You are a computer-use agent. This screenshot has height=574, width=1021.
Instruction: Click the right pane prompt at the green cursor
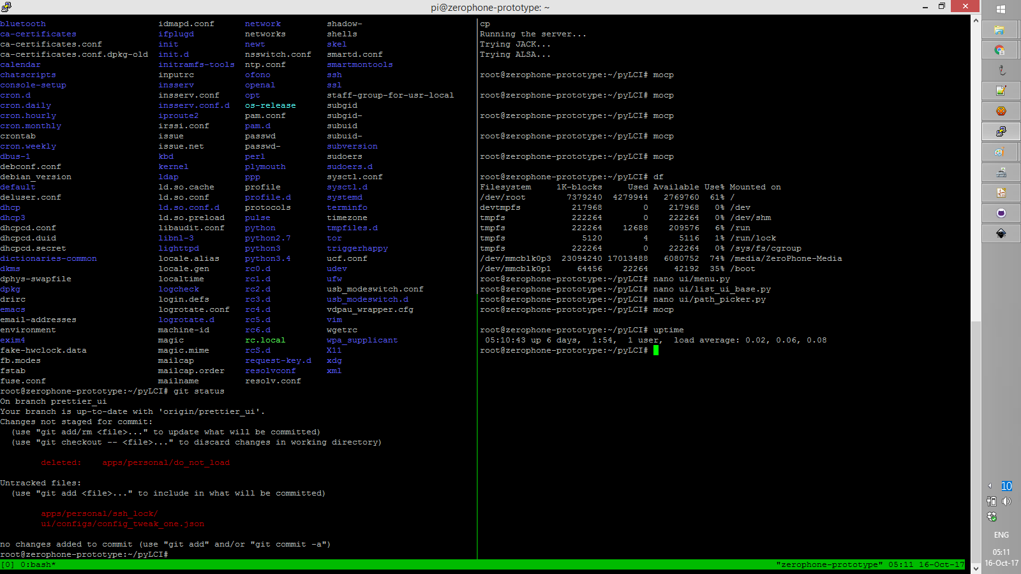coord(655,350)
